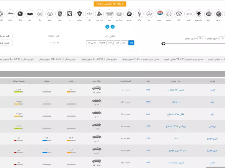Screen dimensions: 225x168
Task: Open the 'مگان ۱۶۰۰ دنده ای' model link
Action: coord(176,114)
